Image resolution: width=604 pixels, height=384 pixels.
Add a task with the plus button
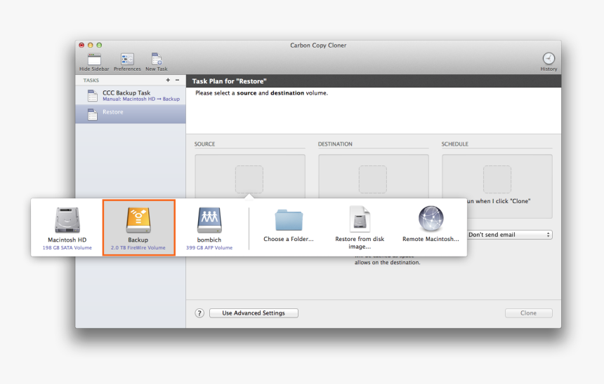pyautogui.click(x=168, y=80)
